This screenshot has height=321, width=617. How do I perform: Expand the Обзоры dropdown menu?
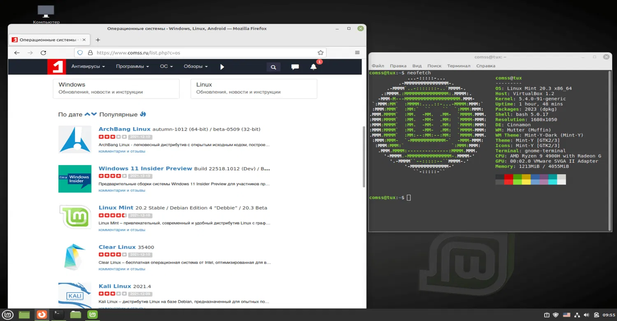(x=196, y=66)
